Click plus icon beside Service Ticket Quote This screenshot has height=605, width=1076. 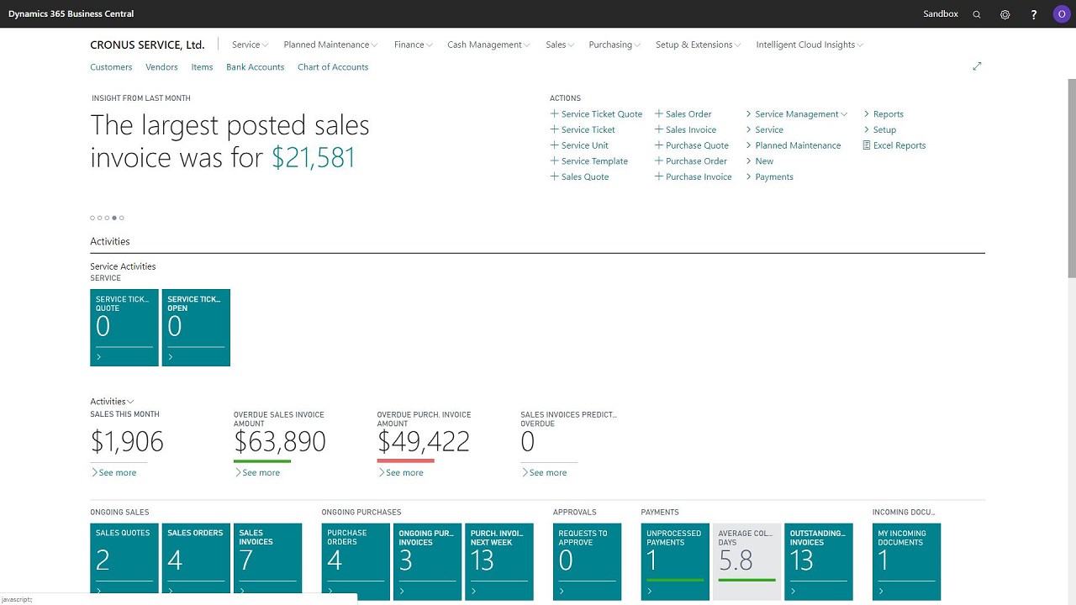coord(554,113)
